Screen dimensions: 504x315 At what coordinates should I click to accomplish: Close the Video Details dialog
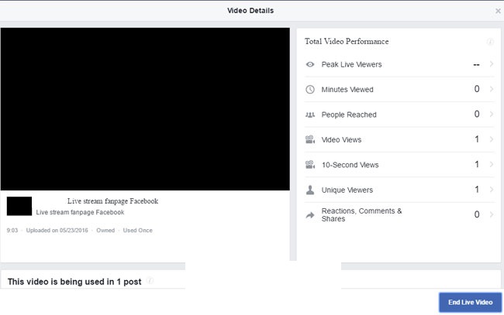coord(498,11)
